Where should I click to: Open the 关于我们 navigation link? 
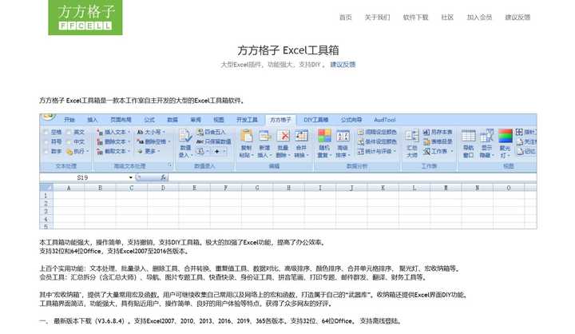(377, 18)
